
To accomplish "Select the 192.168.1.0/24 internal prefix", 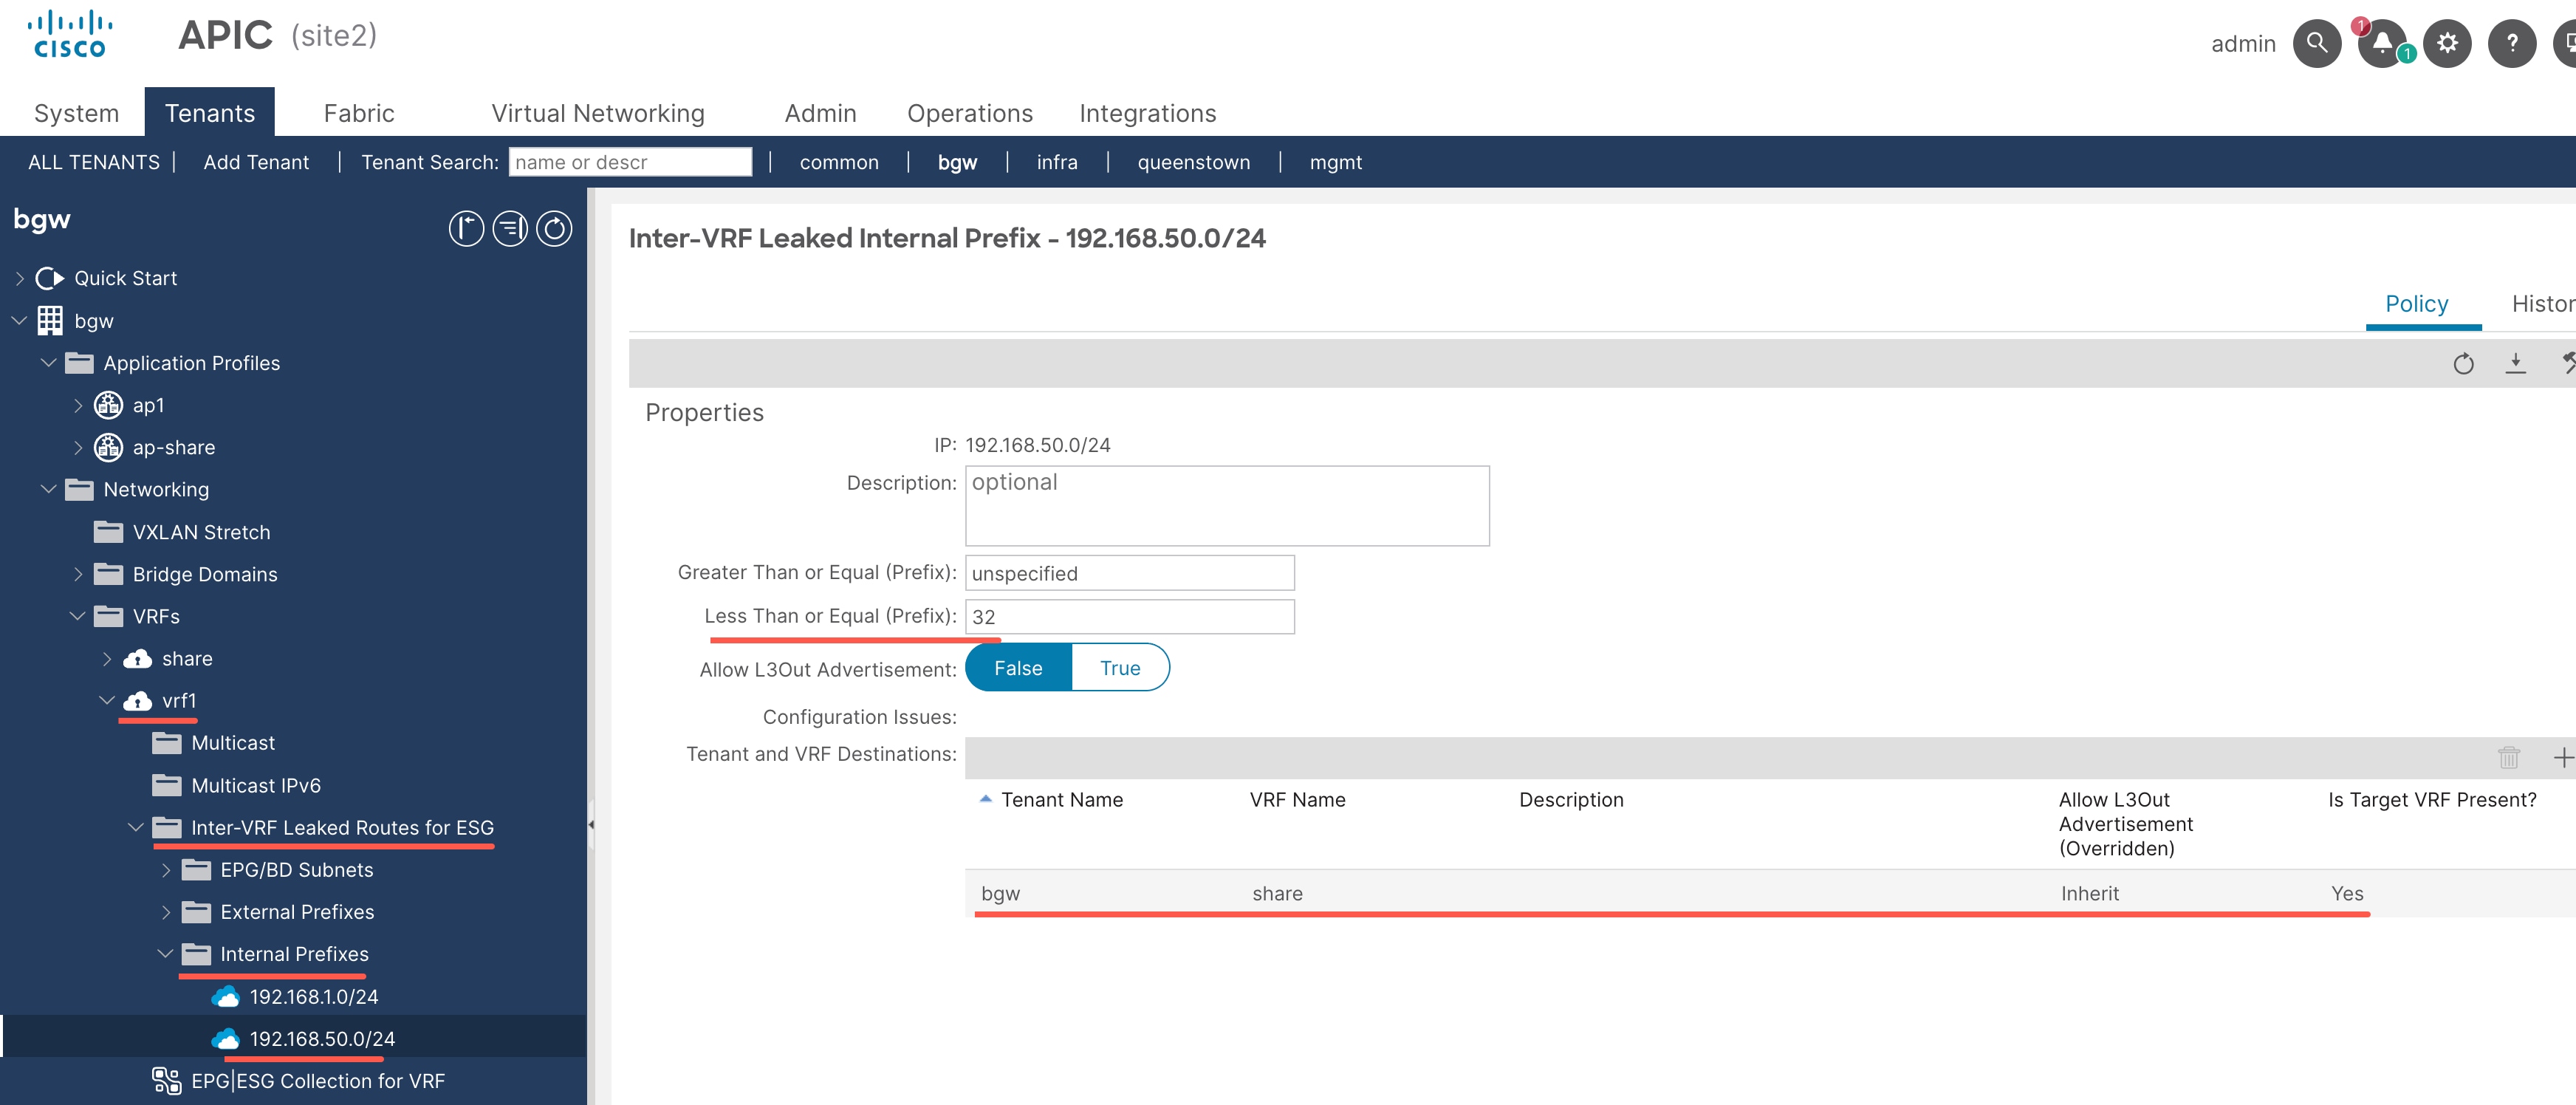I will click(x=313, y=996).
